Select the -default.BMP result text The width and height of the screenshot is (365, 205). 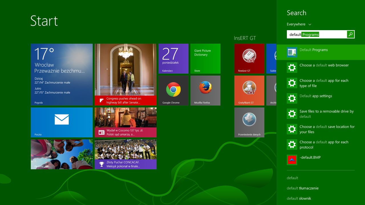point(310,157)
